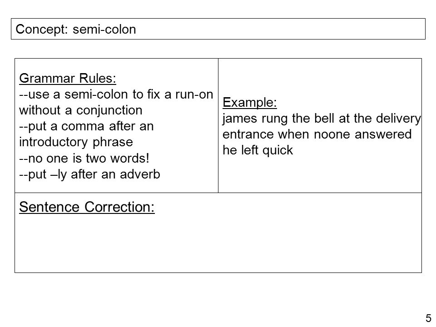The width and height of the screenshot is (436, 327).
Task: Select the "no one is two words!" rule
Action: pyautogui.click(x=84, y=159)
